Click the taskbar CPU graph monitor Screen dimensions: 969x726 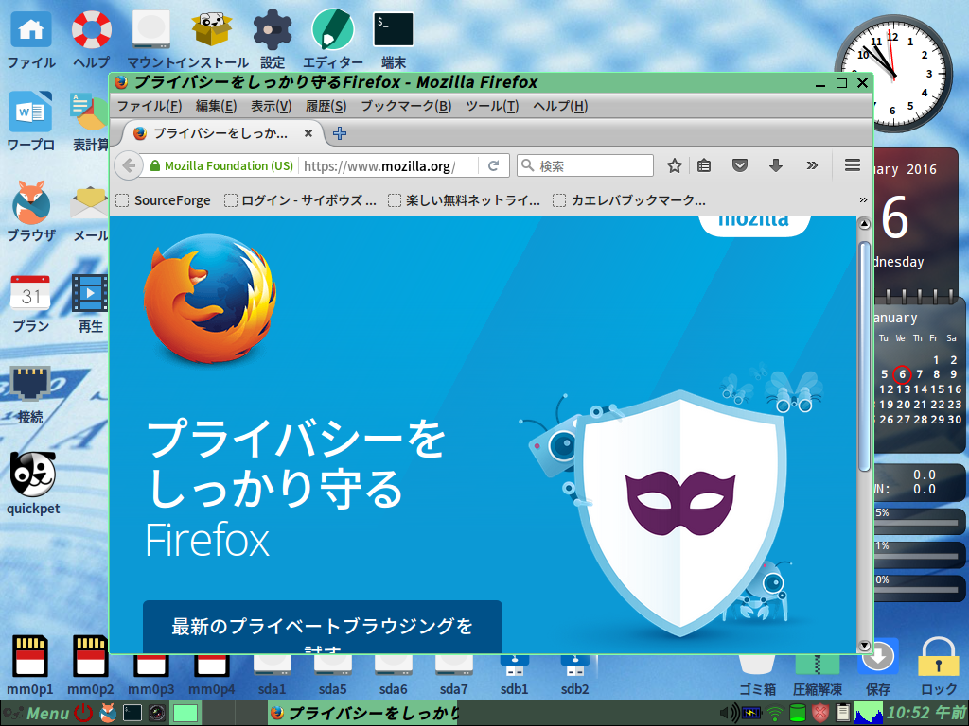coord(869,713)
